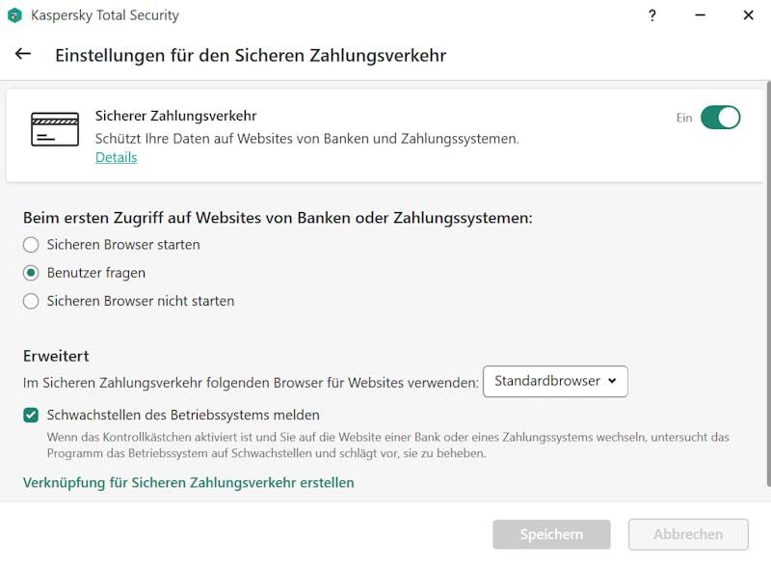This screenshot has height=566, width=771.
Task: Minimize the Kaspersky Total Security window
Action: pos(701,15)
